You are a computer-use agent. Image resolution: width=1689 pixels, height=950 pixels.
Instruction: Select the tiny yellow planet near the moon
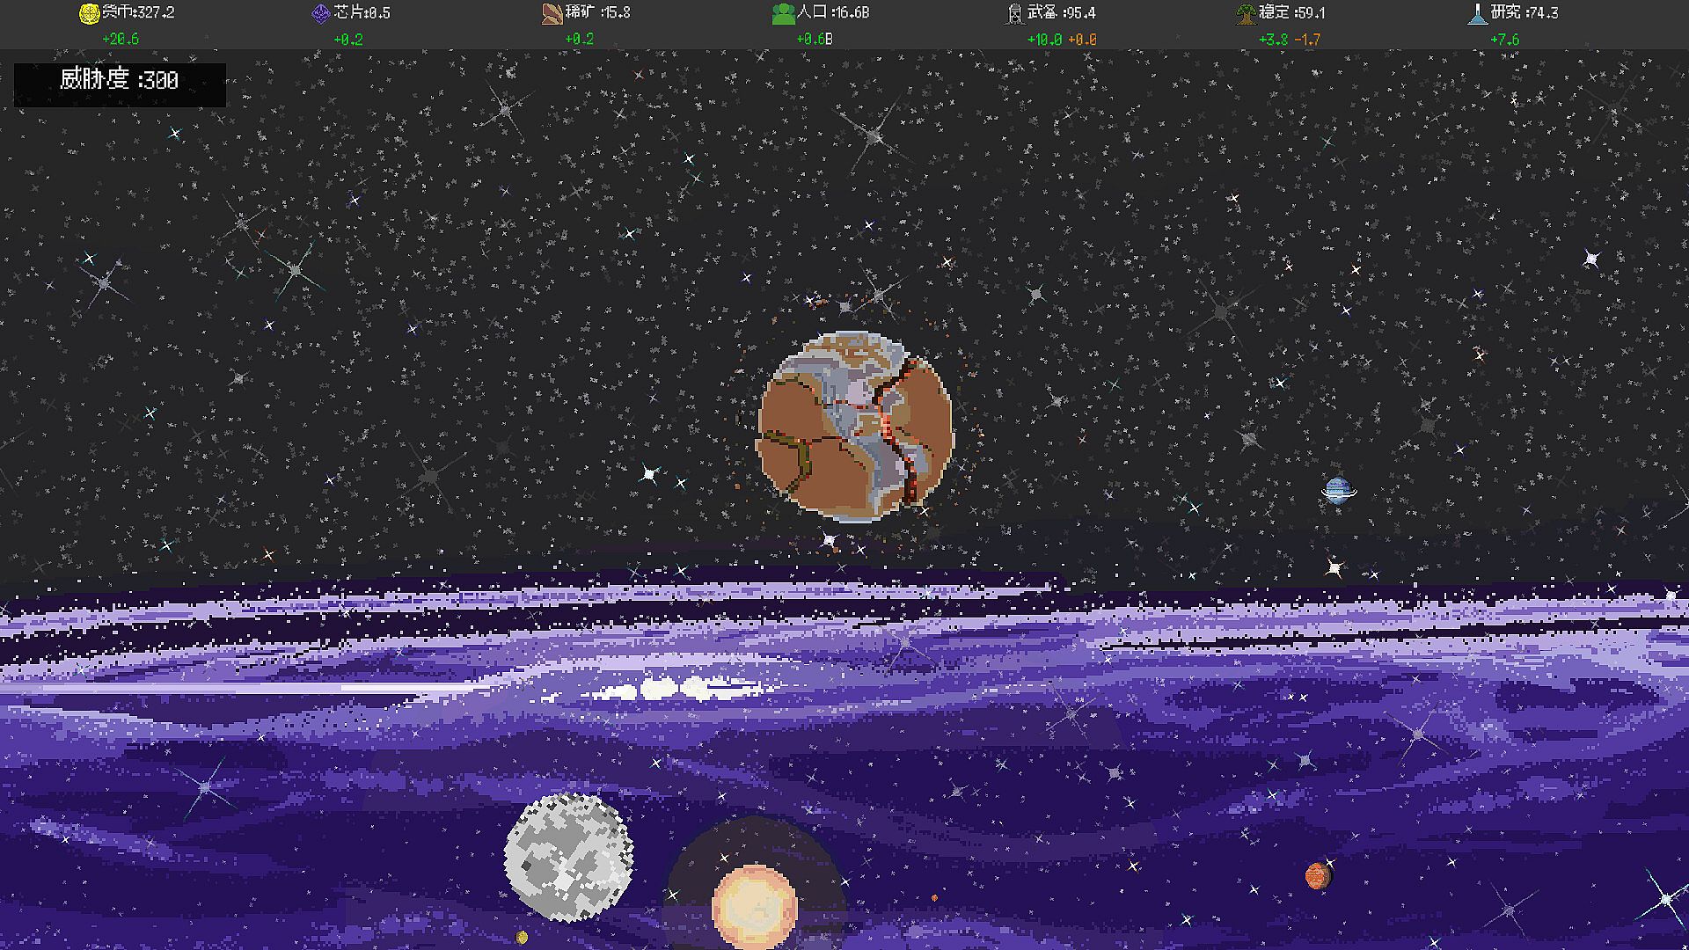(x=522, y=937)
